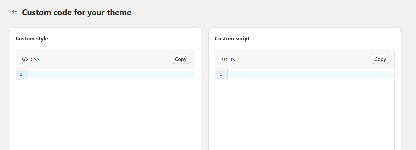Viewport: 416px width, 150px height.
Task: Focus line 1 of the JS editor
Action: (x=311, y=74)
